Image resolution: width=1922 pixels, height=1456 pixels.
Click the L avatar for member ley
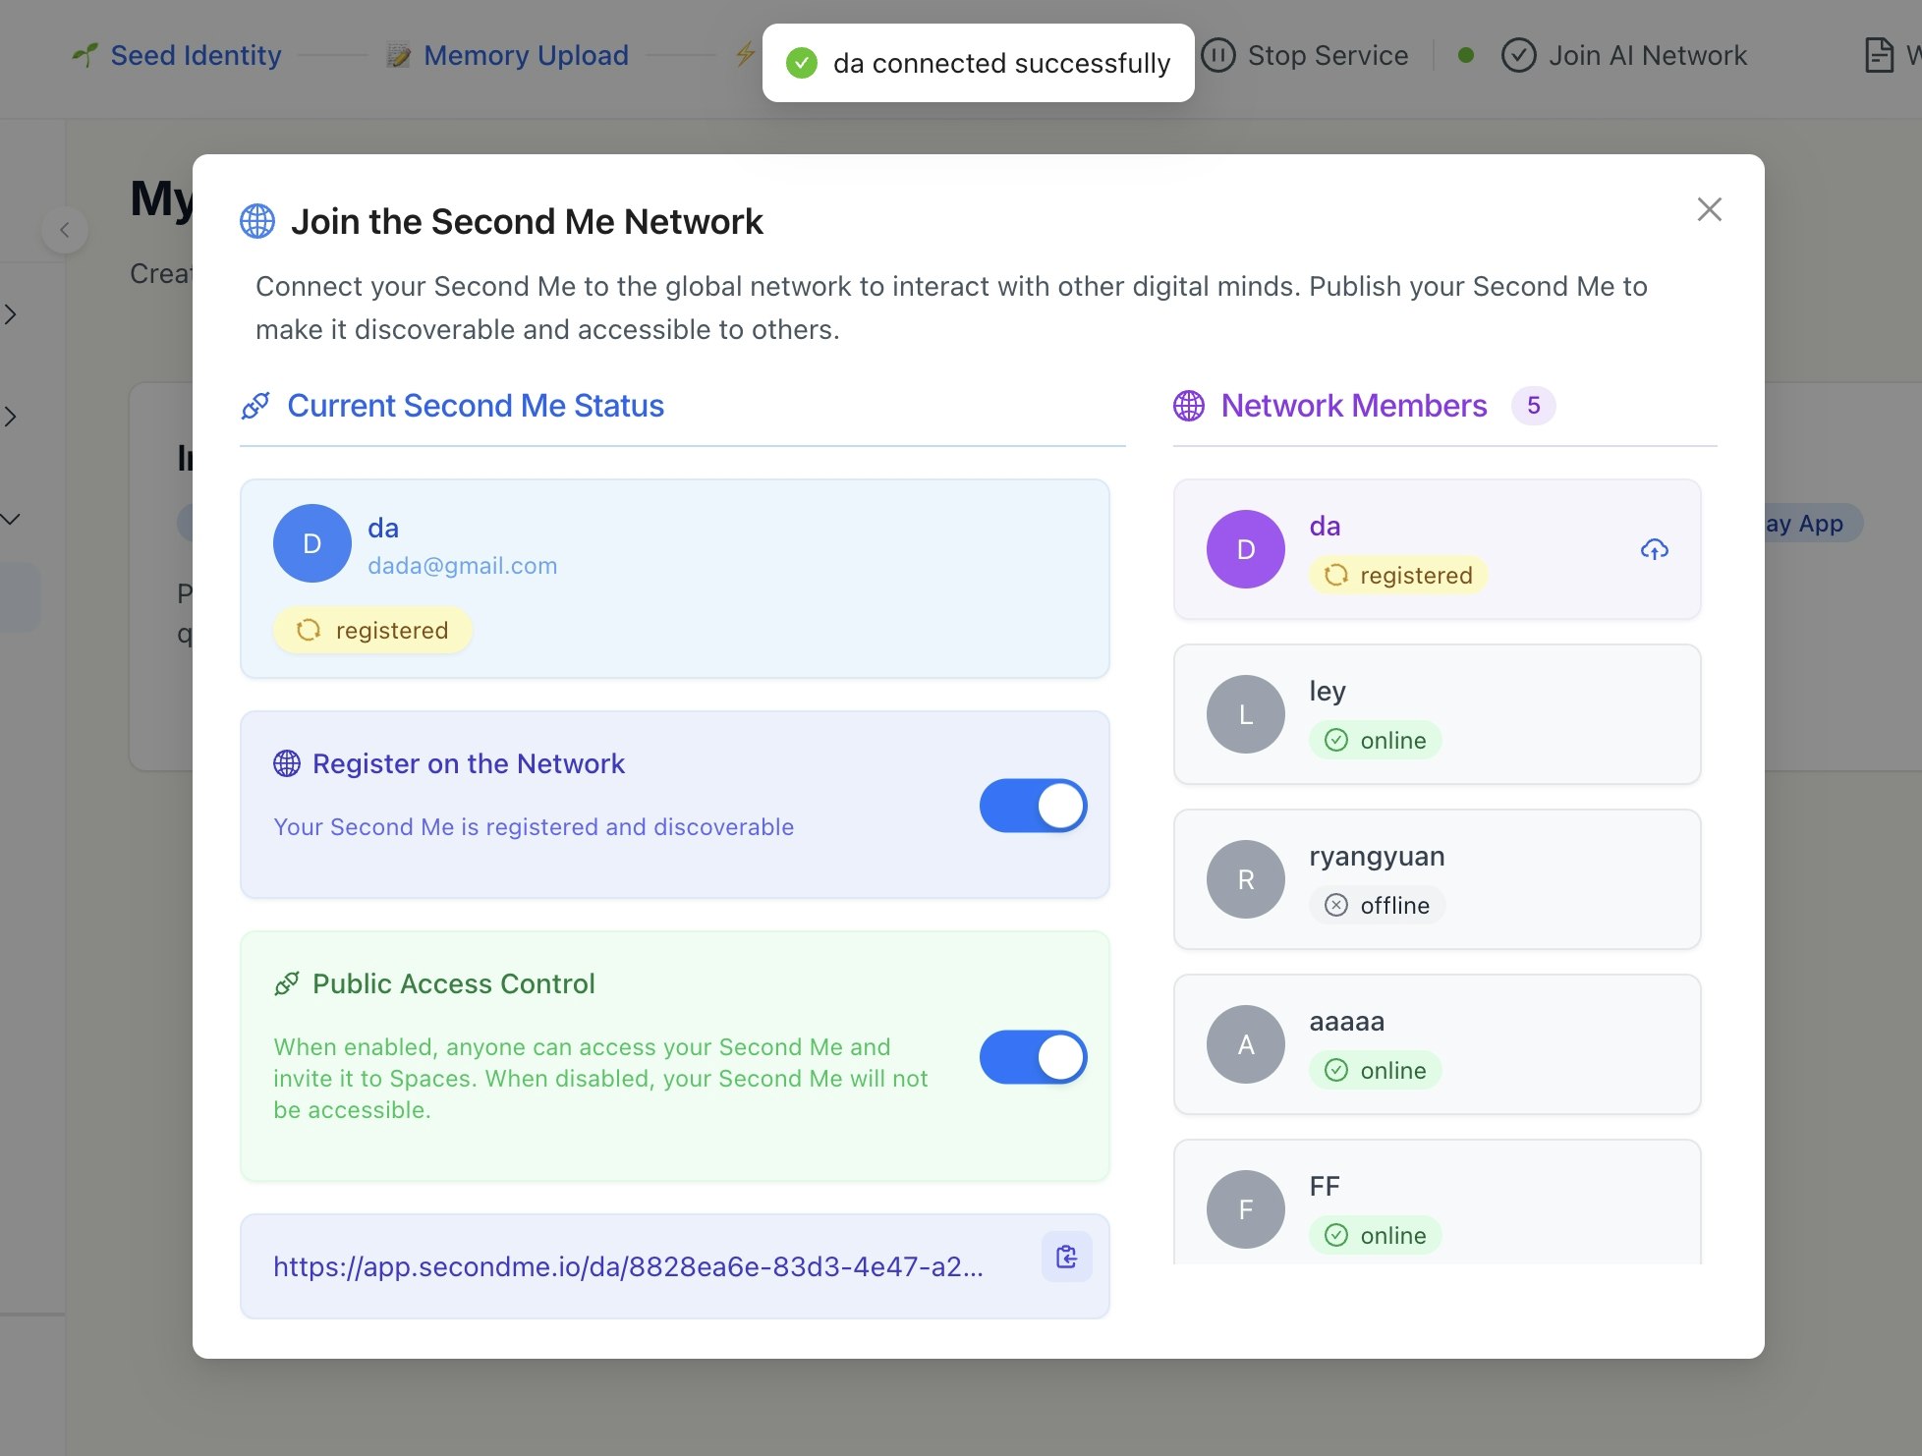coord(1246,714)
